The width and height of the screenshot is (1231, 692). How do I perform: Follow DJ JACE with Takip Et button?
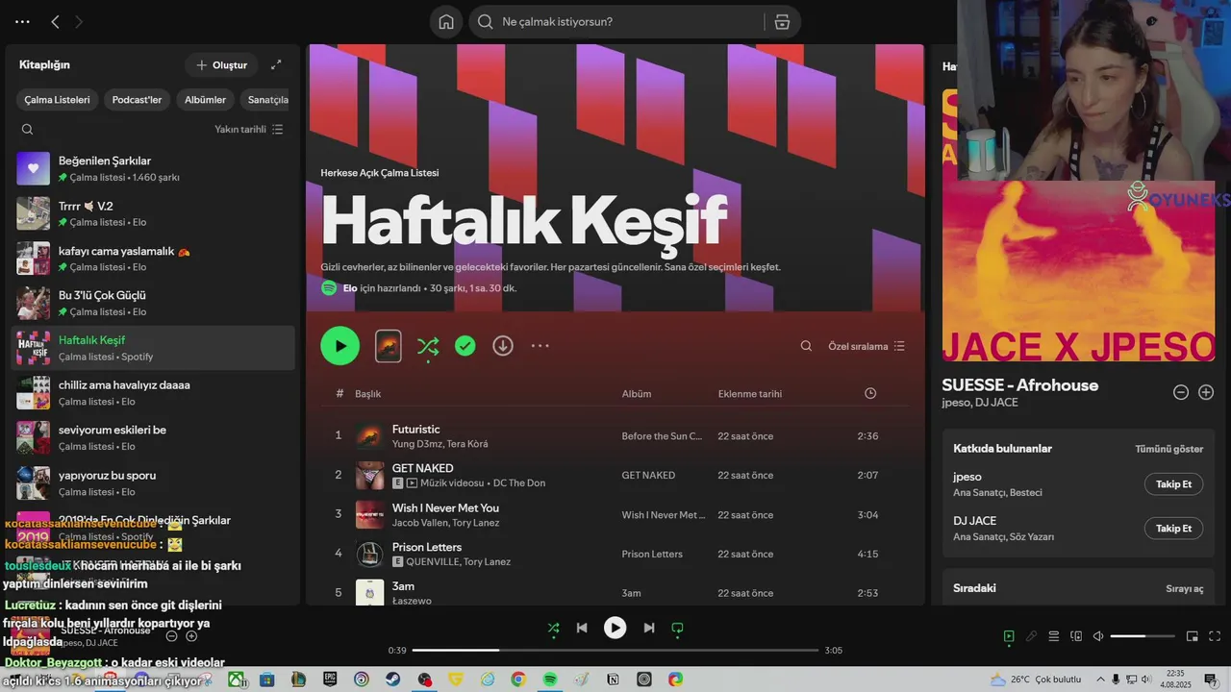[1173, 529]
